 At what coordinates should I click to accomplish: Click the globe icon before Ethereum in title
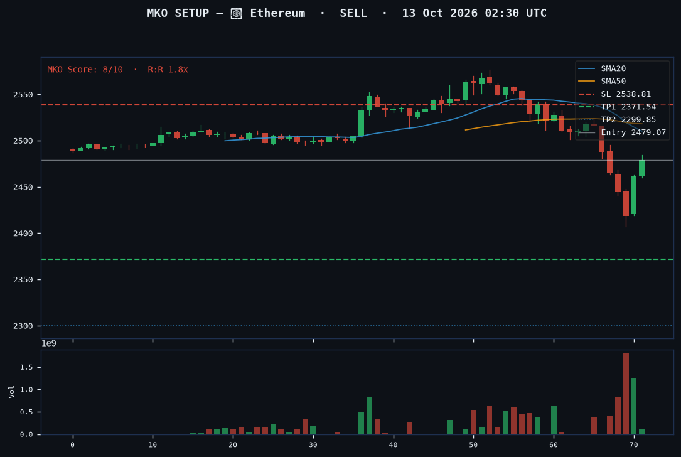point(236,13)
